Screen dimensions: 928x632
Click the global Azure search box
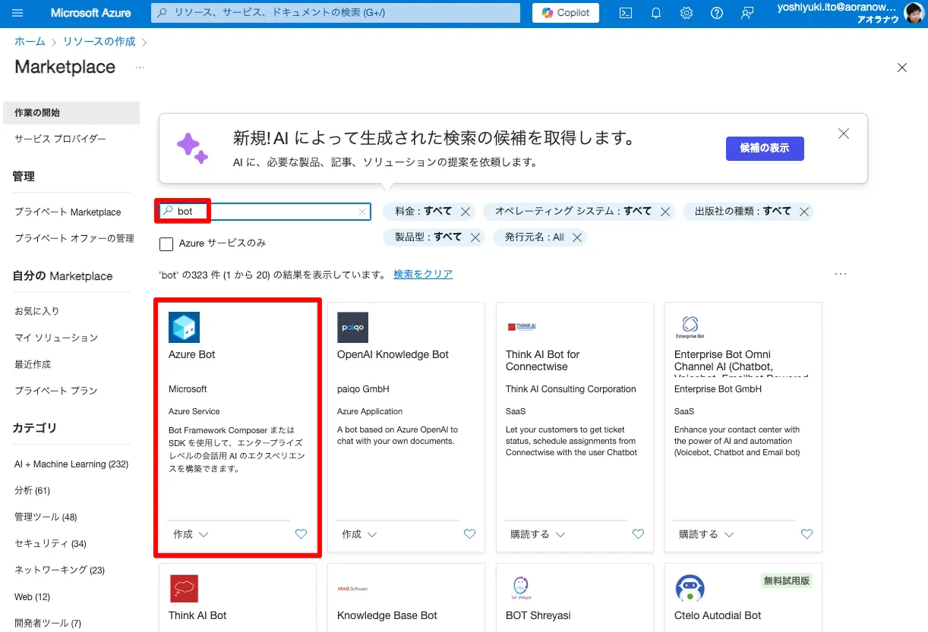(336, 13)
